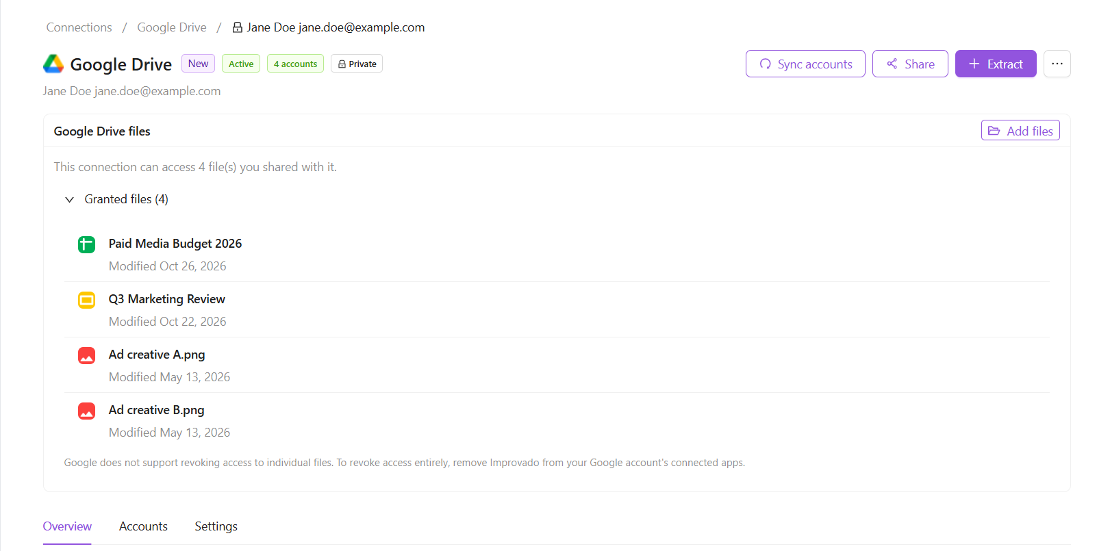1110x551 pixels.
Task: Open the three-dots more options menu
Action: pos(1057,64)
